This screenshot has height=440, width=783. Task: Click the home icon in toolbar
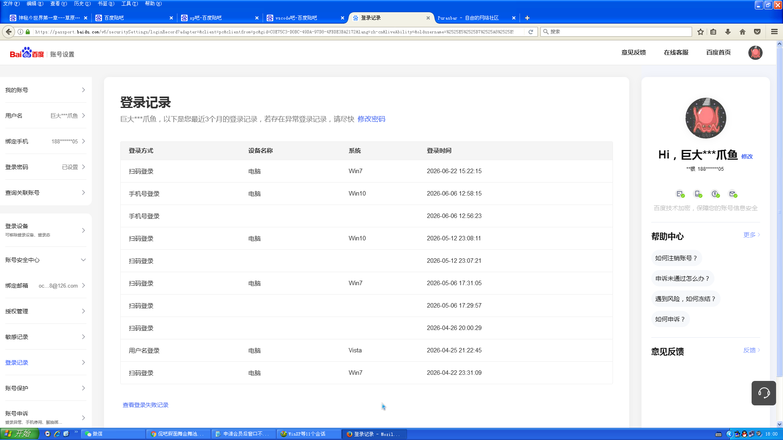pyautogui.click(x=743, y=32)
